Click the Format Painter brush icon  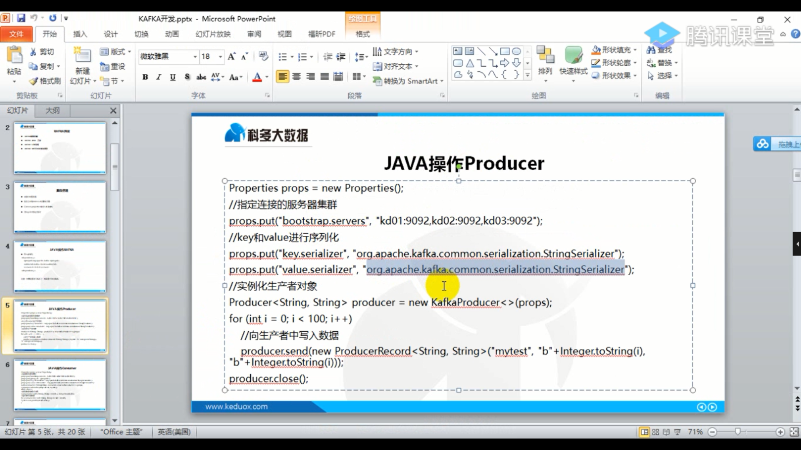(33, 81)
